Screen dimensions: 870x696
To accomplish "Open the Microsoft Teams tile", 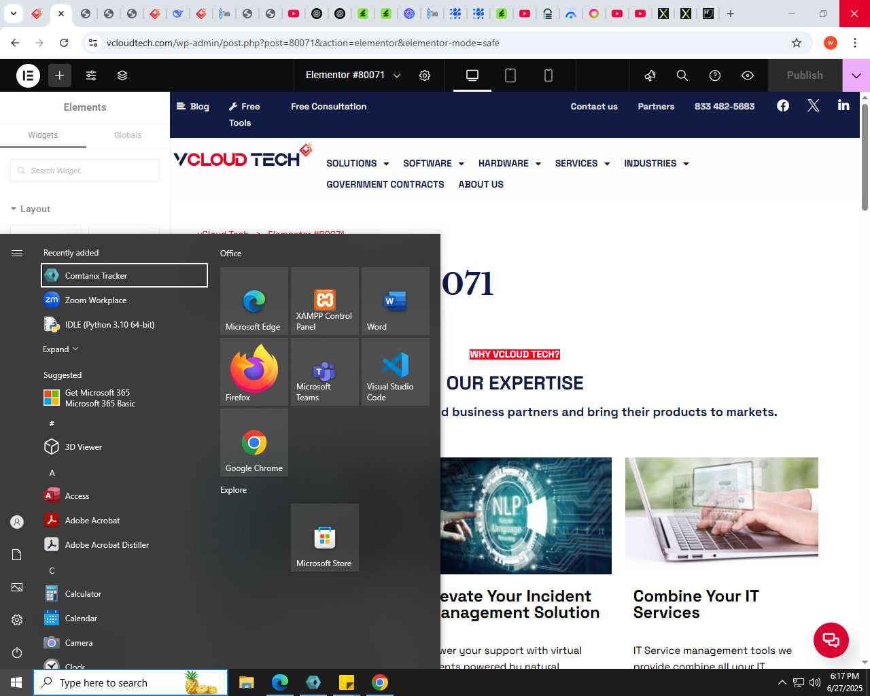I will [325, 372].
